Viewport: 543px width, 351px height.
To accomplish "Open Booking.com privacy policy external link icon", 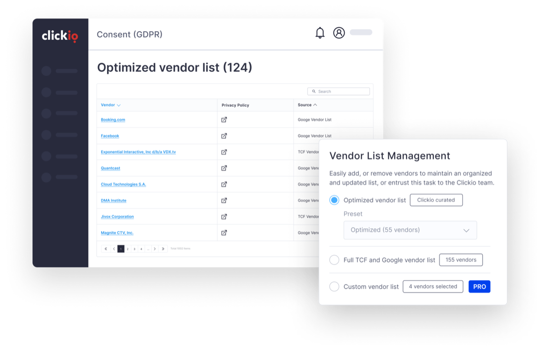I will [x=224, y=119].
